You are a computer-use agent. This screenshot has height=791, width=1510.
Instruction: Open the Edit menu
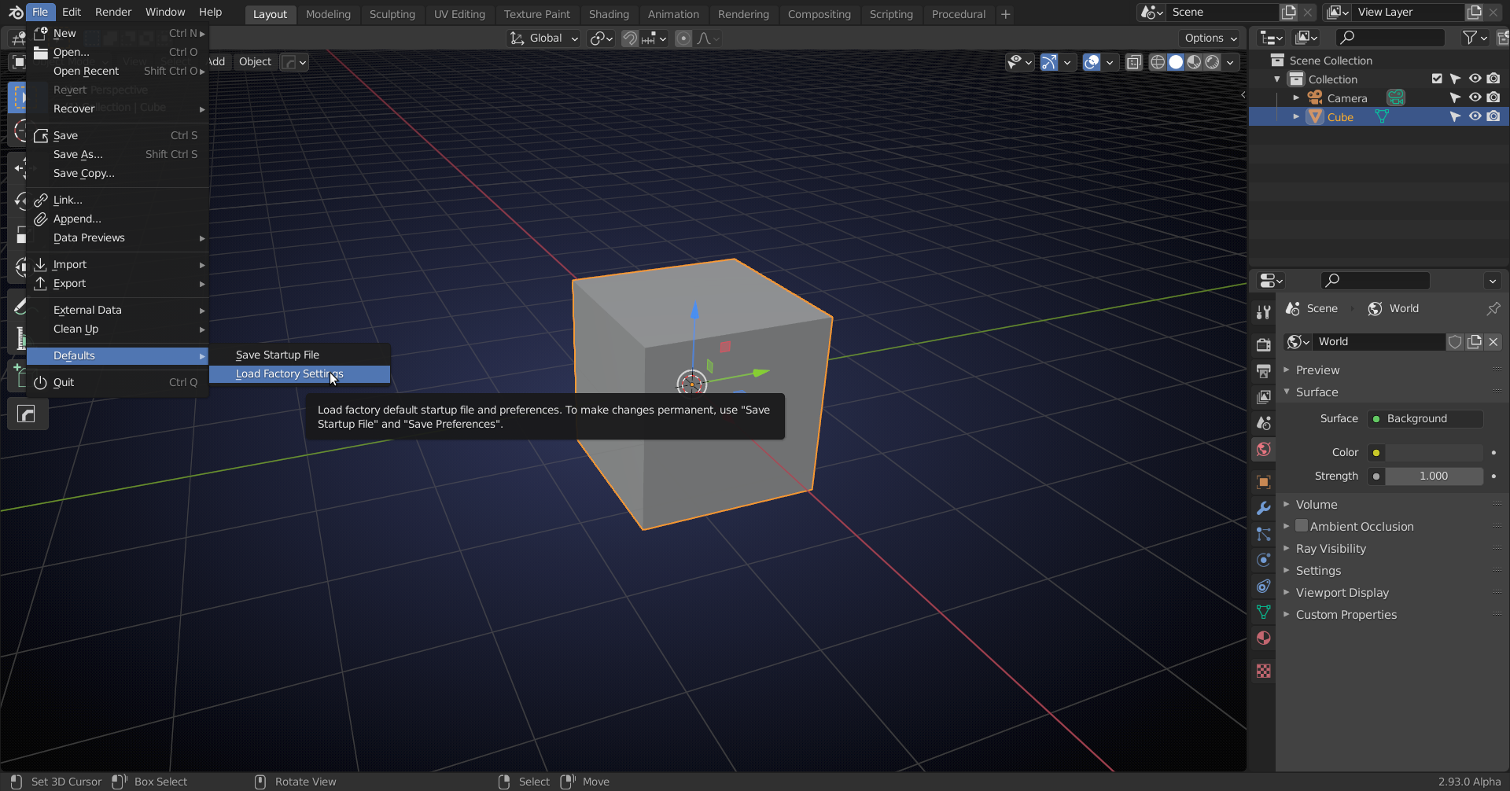coord(72,12)
